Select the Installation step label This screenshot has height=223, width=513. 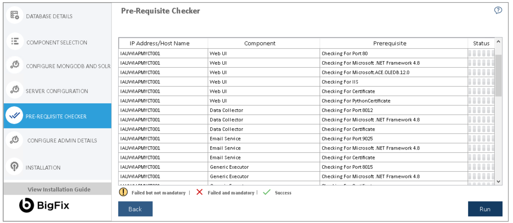[x=43, y=168]
